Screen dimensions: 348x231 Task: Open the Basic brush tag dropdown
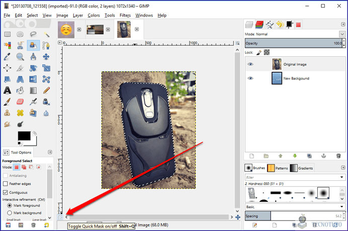(342, 206)
